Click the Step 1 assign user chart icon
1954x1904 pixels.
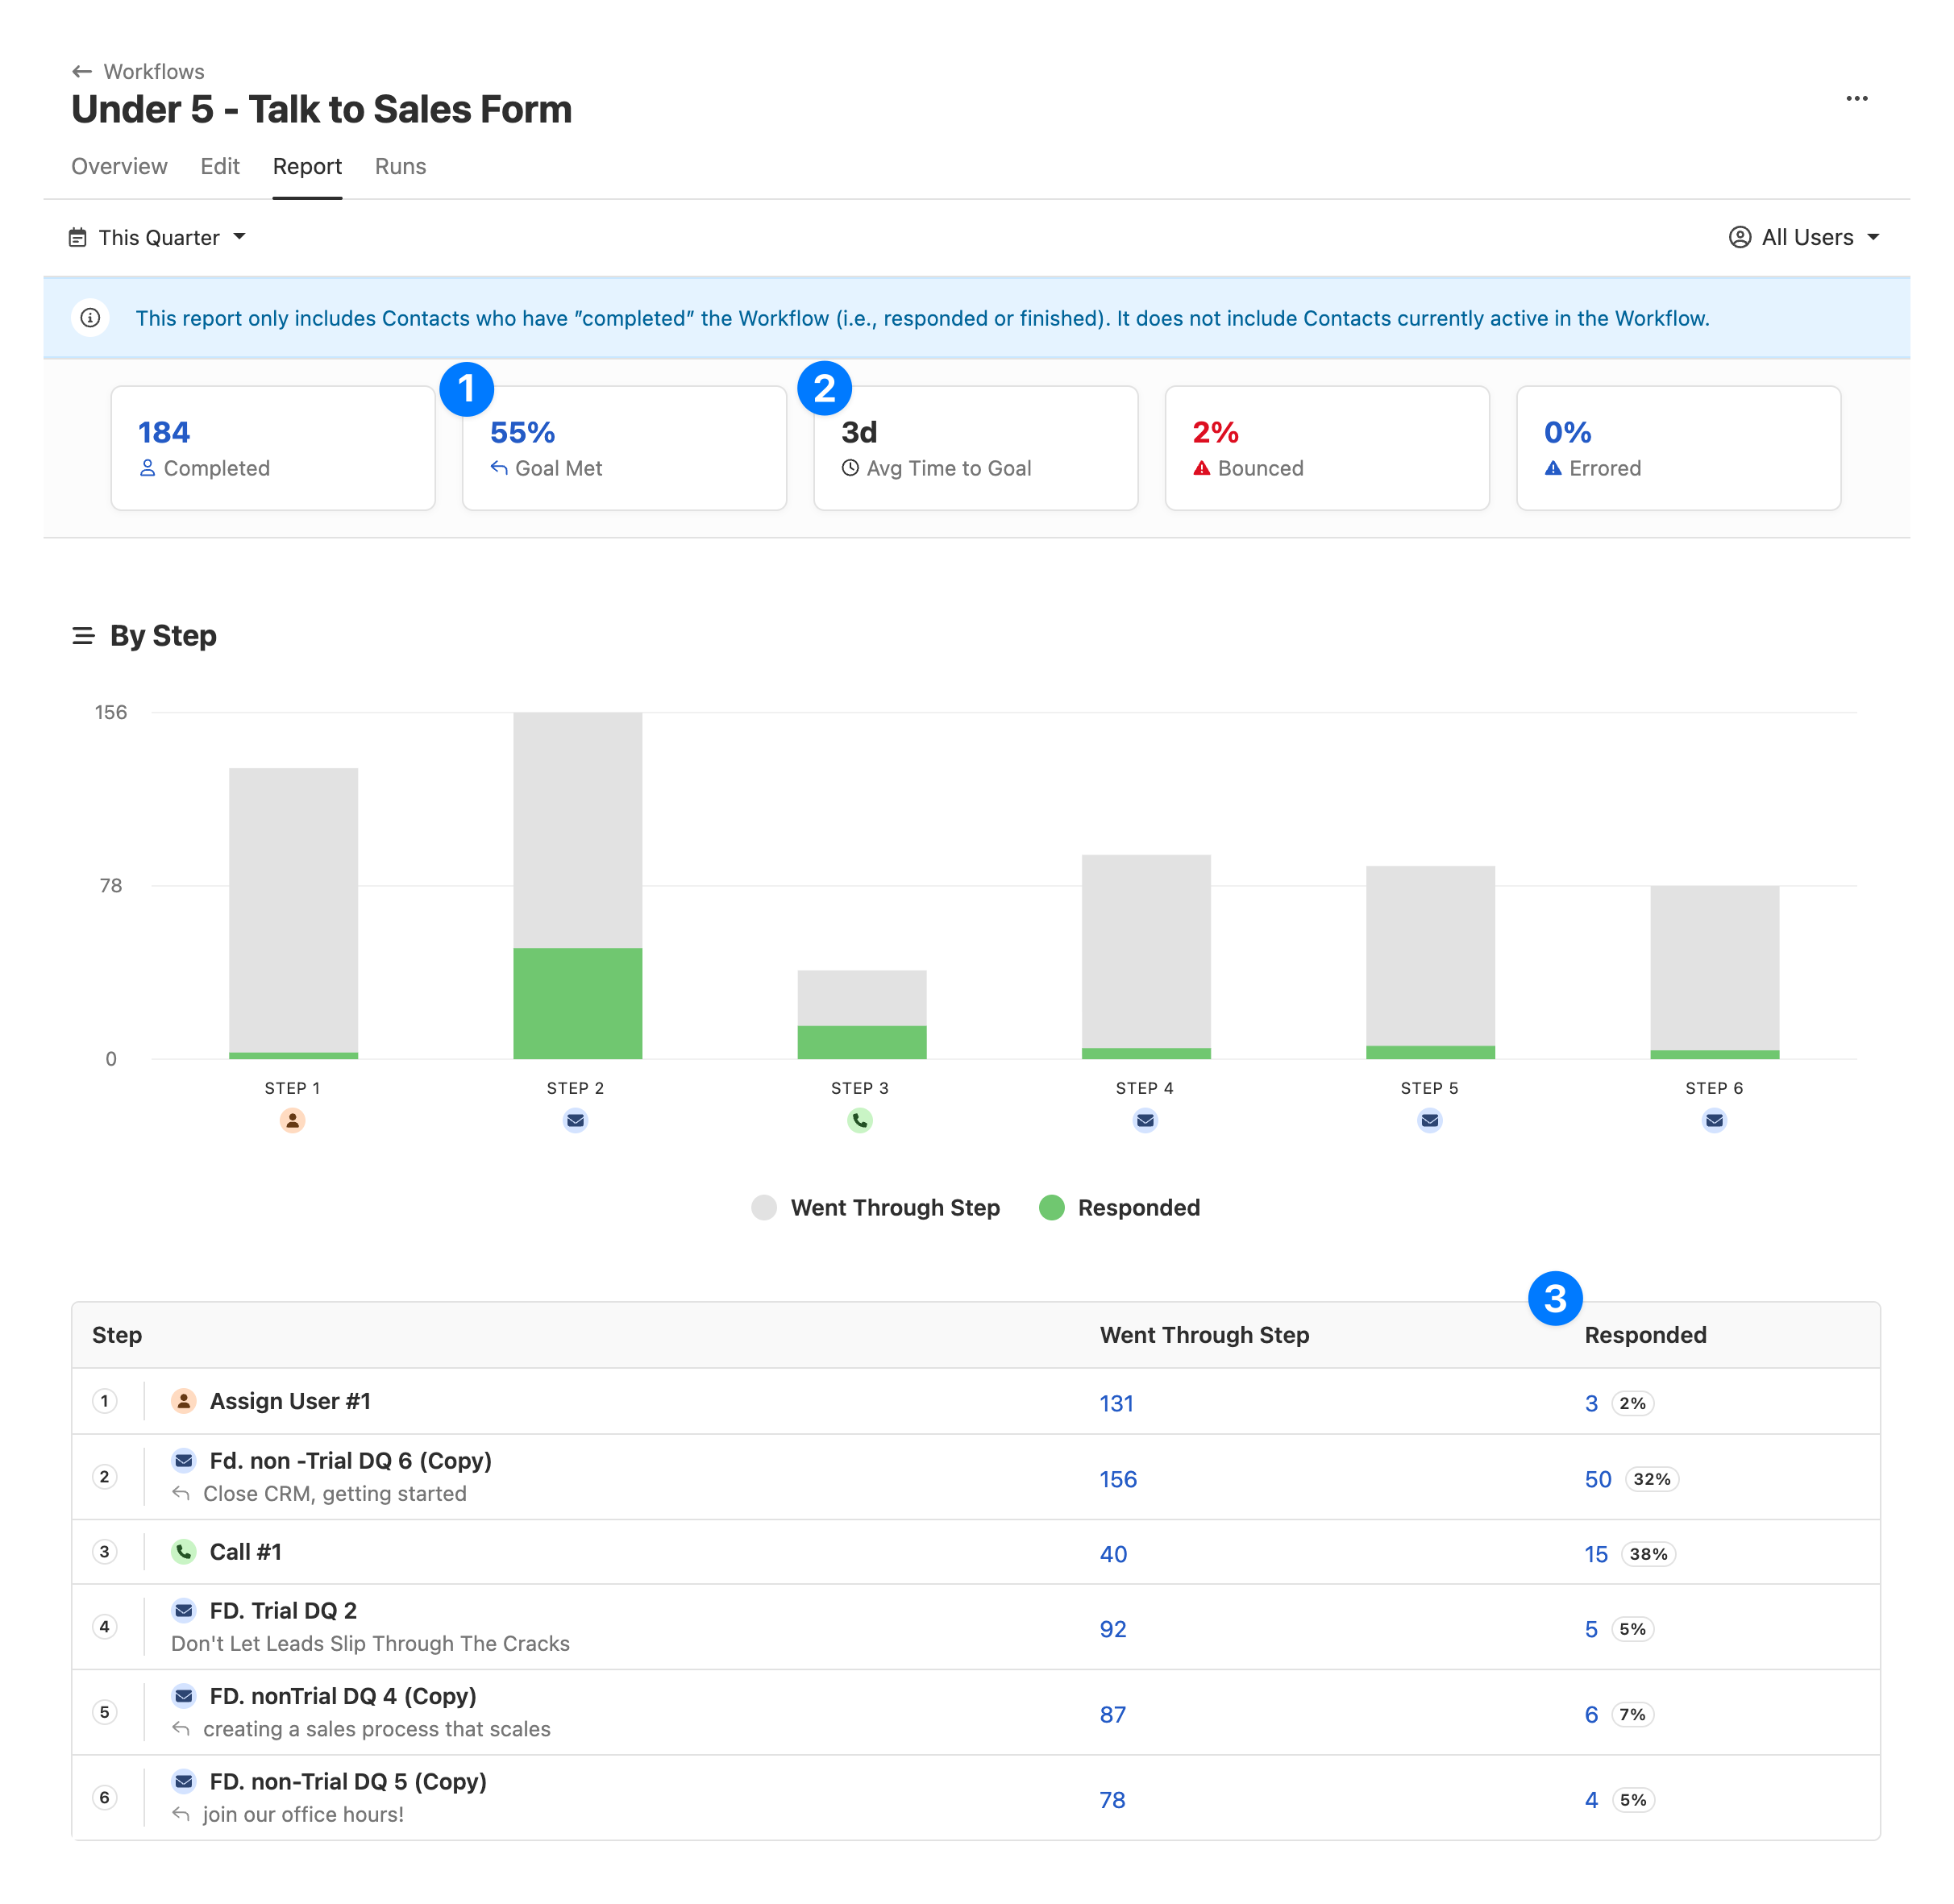click(x=292, y=1120)
